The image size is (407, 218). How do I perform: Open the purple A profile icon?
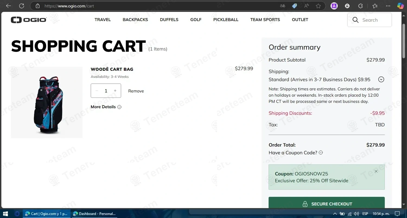click(334, 6)
